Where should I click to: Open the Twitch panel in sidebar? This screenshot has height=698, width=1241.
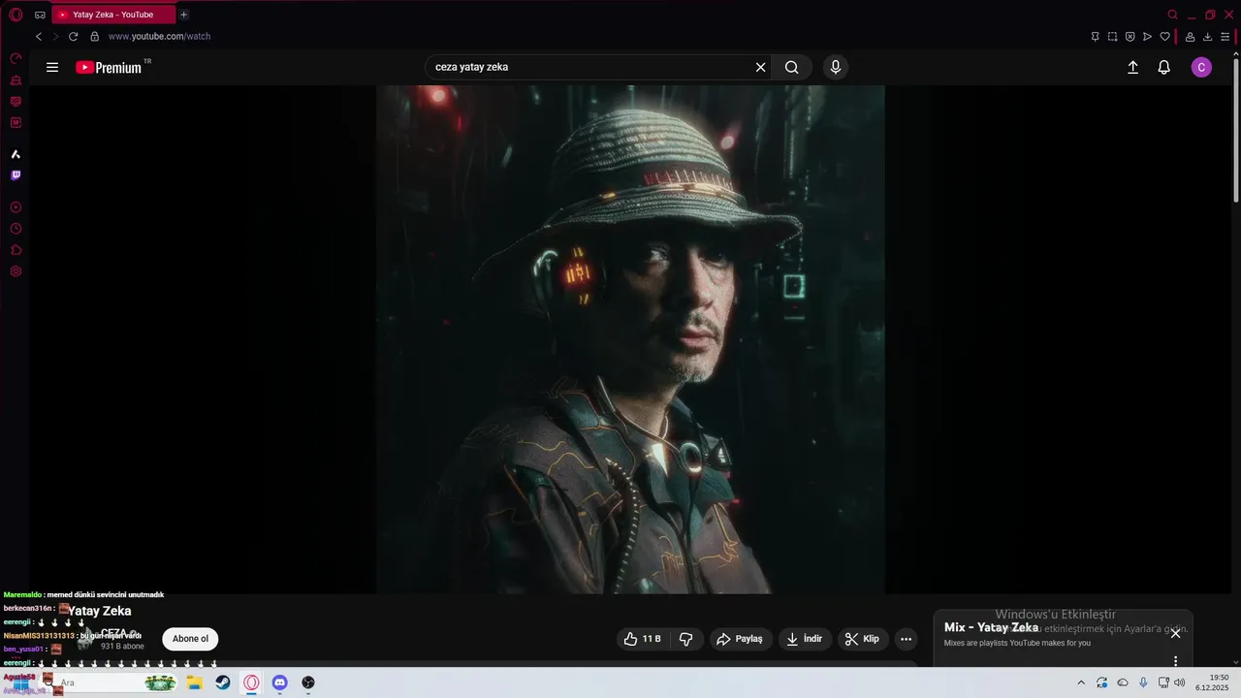pos(16,175)
